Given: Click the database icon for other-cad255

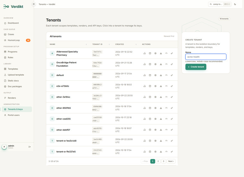Looking at the screenshot, I should (150, 119).
